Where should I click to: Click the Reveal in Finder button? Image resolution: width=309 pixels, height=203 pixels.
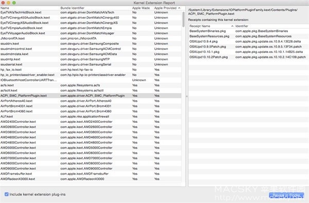(x=286, y=195)
